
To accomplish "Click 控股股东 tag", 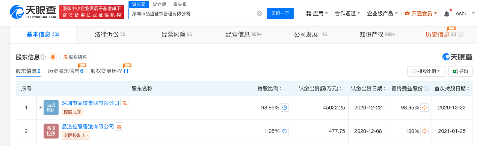I will point(72,112).
